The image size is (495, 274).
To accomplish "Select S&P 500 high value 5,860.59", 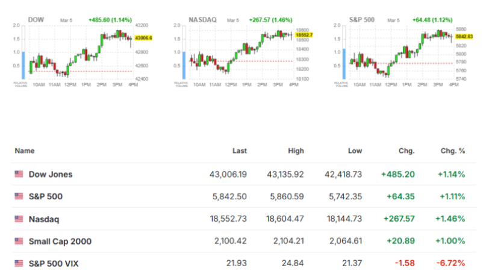I will click(x=287, y=196).
